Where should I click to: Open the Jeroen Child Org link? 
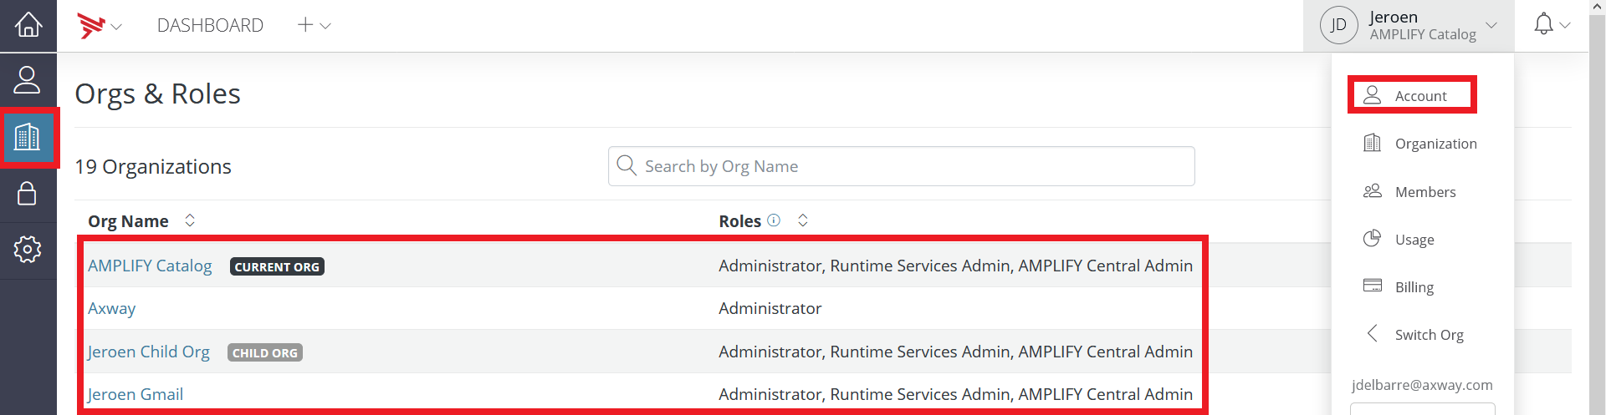tap(149, 352)
